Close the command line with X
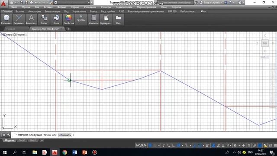Screen dimensions: 277x156 tap(4, 135)
